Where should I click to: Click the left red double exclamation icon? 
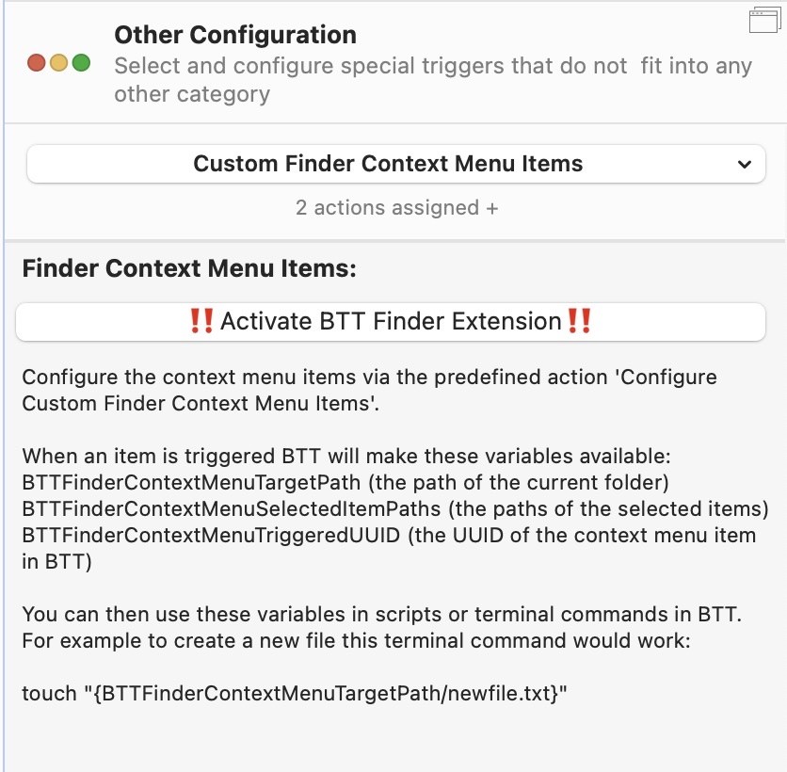[201, 321]
